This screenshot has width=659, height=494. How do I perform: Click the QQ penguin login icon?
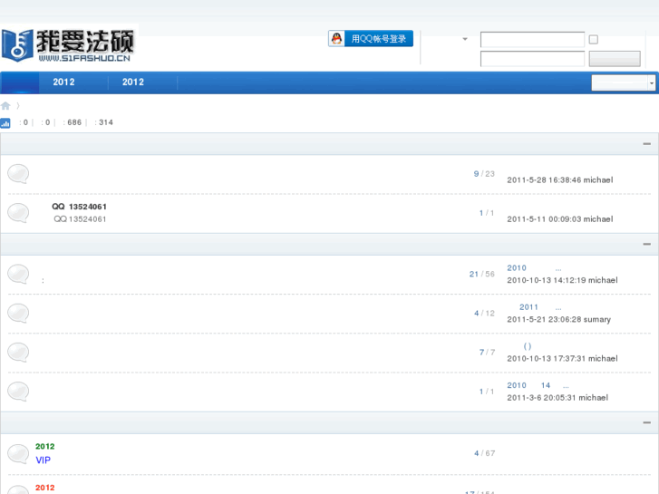336,39
